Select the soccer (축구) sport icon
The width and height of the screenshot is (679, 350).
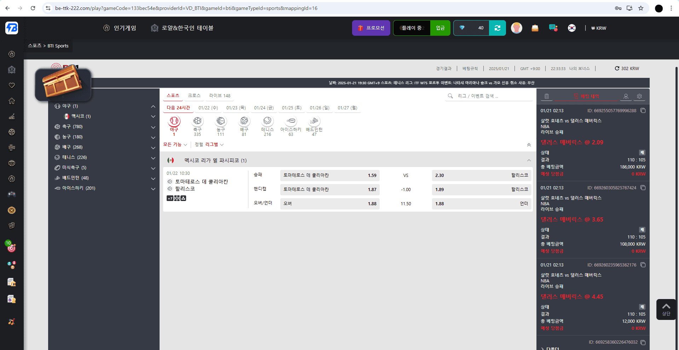(x=197, y=121)
